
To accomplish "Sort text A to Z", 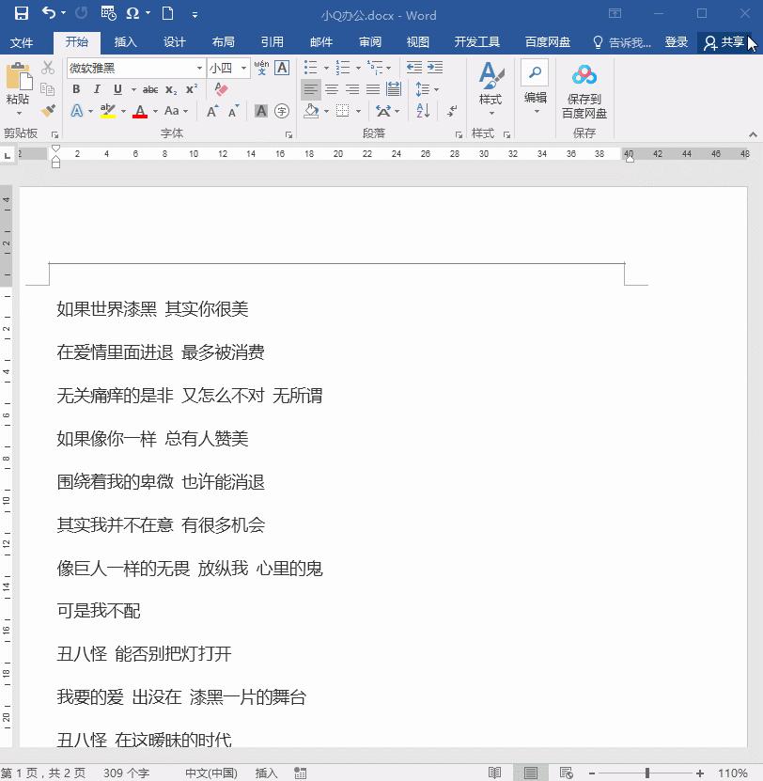I will coord(423,111).
